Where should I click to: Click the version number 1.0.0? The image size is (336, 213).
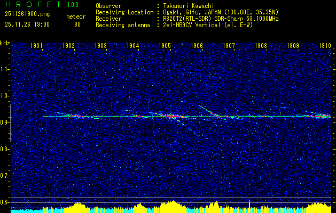click(73, 5)
